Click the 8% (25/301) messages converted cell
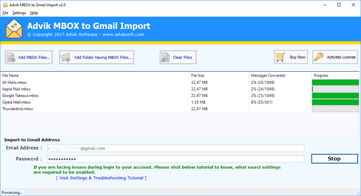 (x=261, y=102)
